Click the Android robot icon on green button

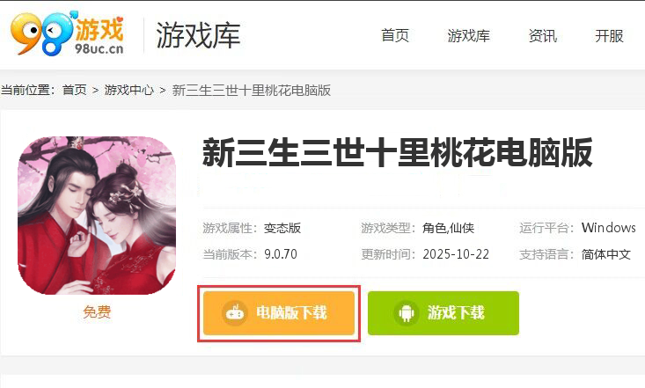tap(407, 313)
